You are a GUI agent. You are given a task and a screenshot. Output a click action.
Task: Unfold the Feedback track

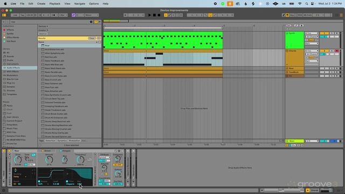(287, 72)
